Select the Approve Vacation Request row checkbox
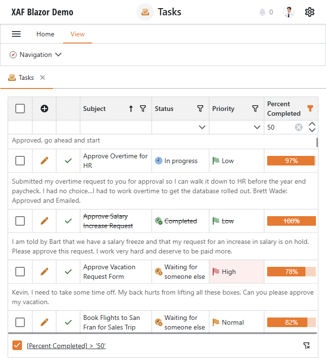 tap(20, 272)
